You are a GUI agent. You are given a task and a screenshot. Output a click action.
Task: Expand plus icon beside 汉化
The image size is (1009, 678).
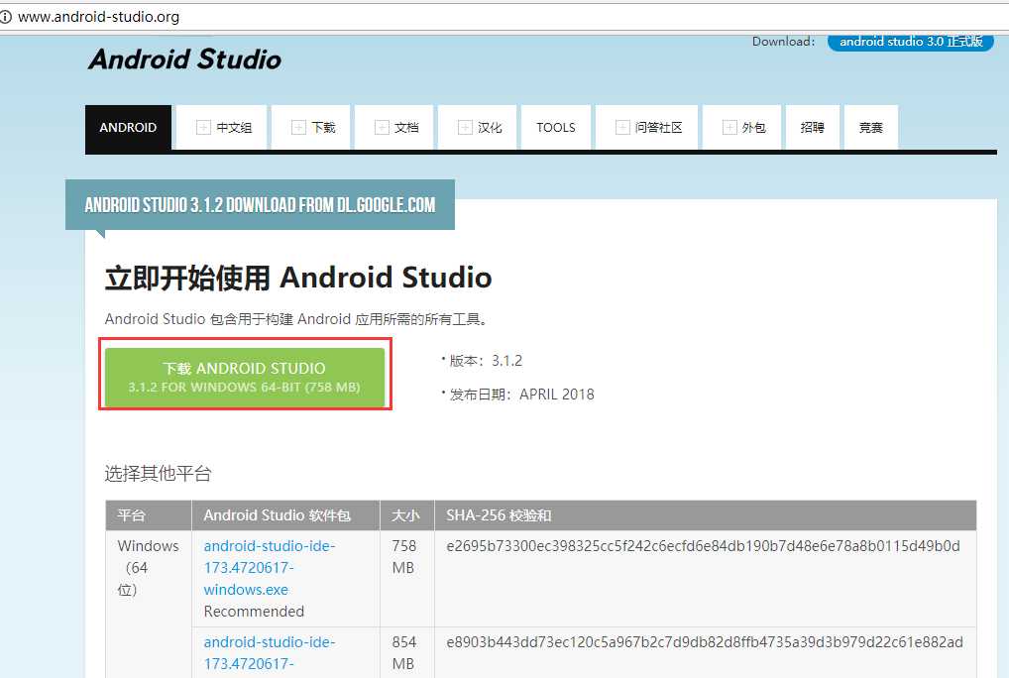pyautogui.click(x=465, y=127)
